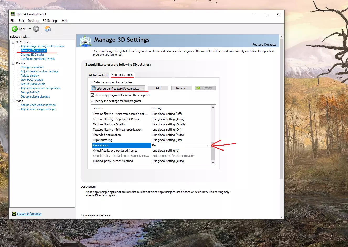
Task: Click NVIDIA Control Panel title bar icon
Action: tap(13, 14)
